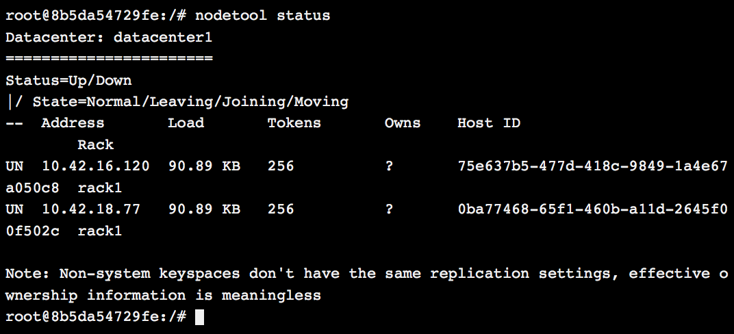This screenshot has width=734, height=334.
Task: Select the 'Tokens' column header
Action: pyautogui.click(x=294, y=123)
